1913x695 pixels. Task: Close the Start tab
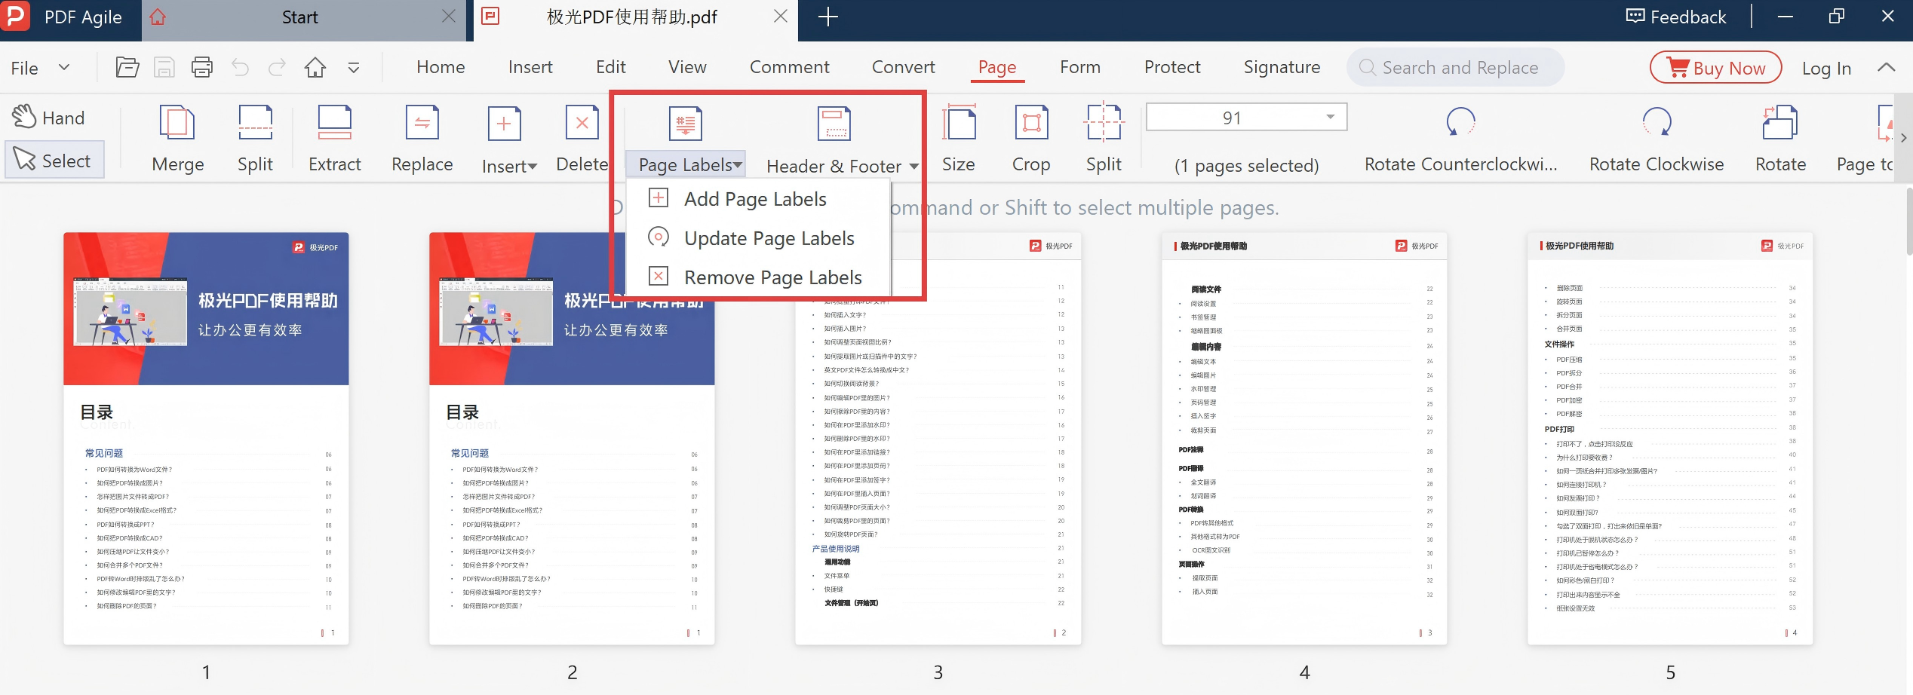pos(449,17)
